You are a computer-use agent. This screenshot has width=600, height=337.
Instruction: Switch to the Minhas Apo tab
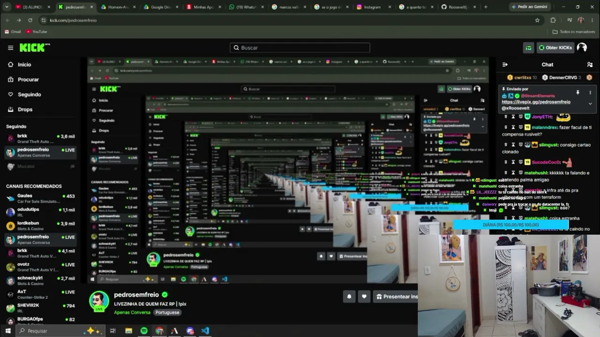pos(203,7)
